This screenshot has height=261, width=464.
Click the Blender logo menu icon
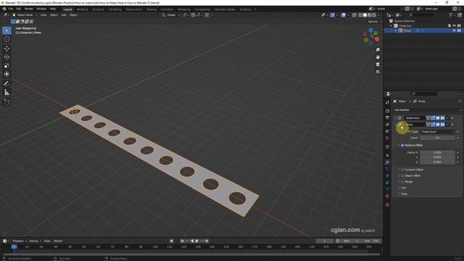[x=4, y=9]
